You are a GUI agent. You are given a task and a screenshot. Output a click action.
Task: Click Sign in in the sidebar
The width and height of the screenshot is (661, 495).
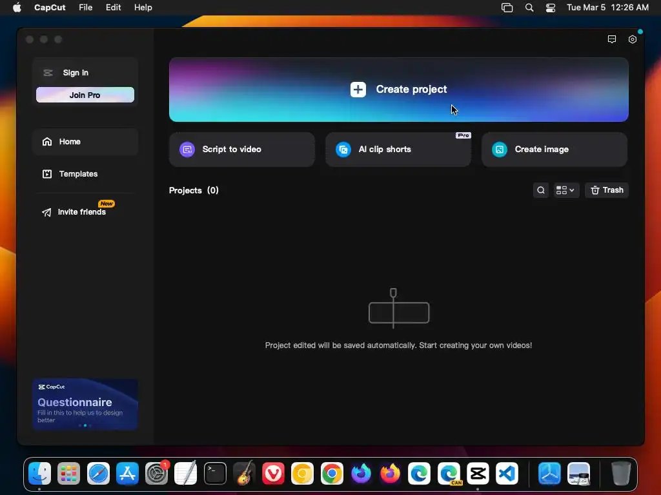pyautogui.click(x=76, y=73)
